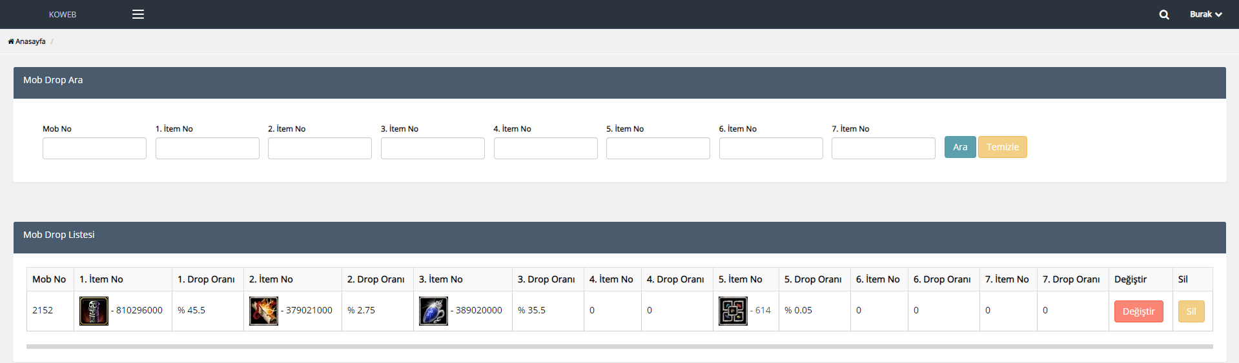The width and height of the screenshot is (1239, 363).
Task: Select the '% 2.75' drop rate cell
Action: pos(378,311)
